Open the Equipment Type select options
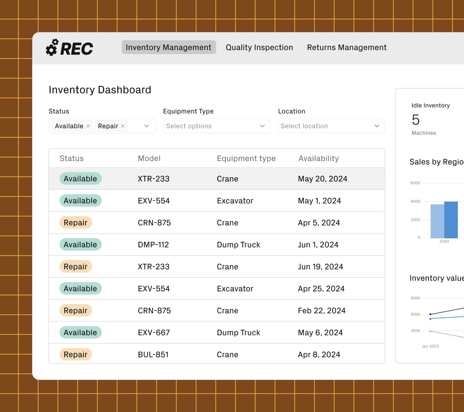 [216, 126]
